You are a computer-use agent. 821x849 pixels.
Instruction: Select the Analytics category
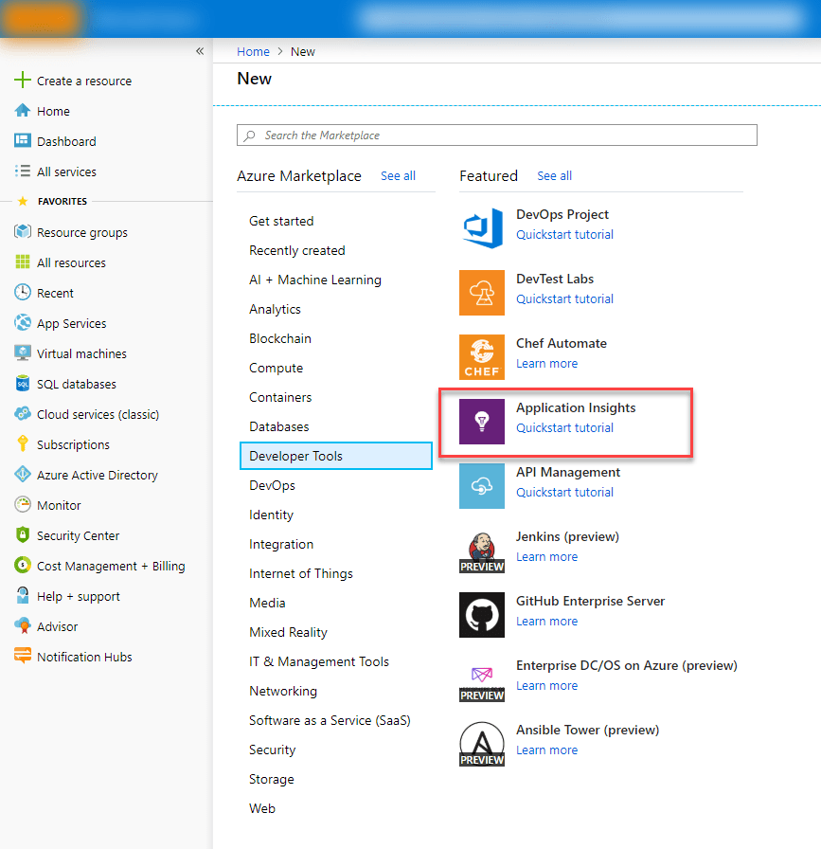[275, 309]
